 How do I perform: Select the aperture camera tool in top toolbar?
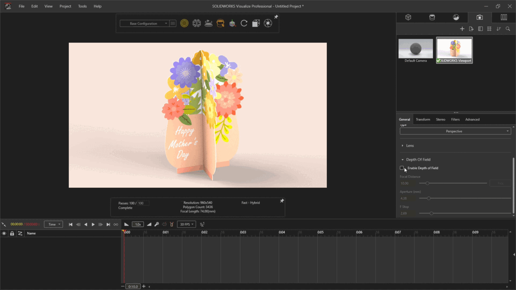268,23
